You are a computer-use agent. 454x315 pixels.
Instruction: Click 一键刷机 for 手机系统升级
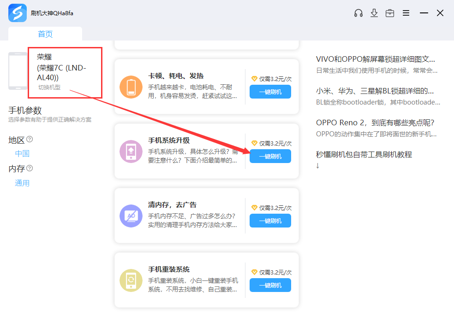point(270,156)
